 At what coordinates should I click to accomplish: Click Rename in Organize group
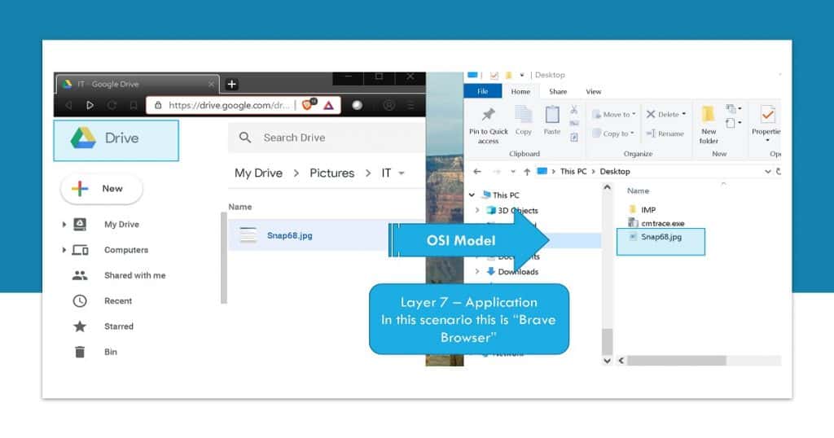(x=665, y=134)
